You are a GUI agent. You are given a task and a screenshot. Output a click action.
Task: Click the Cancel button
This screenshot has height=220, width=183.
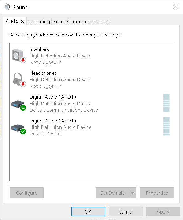click(x=126, y=212)
